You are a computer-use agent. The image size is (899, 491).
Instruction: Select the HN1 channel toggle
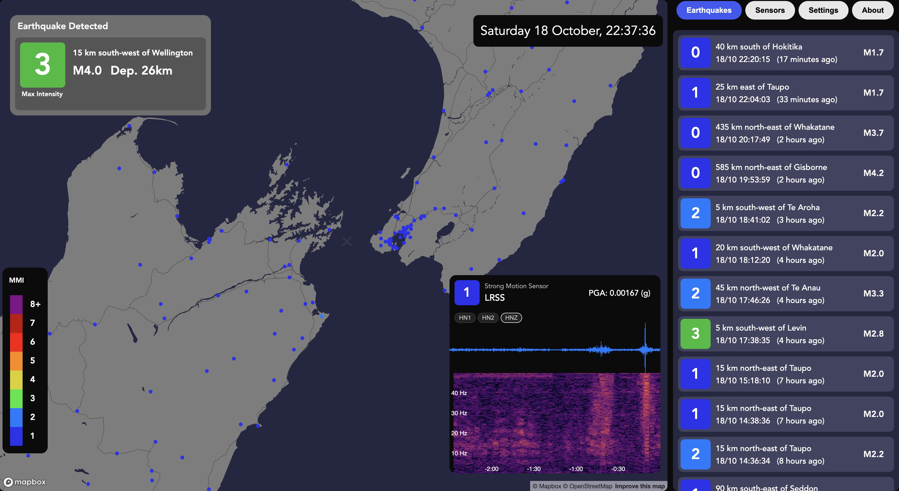[x=465, y=318]
